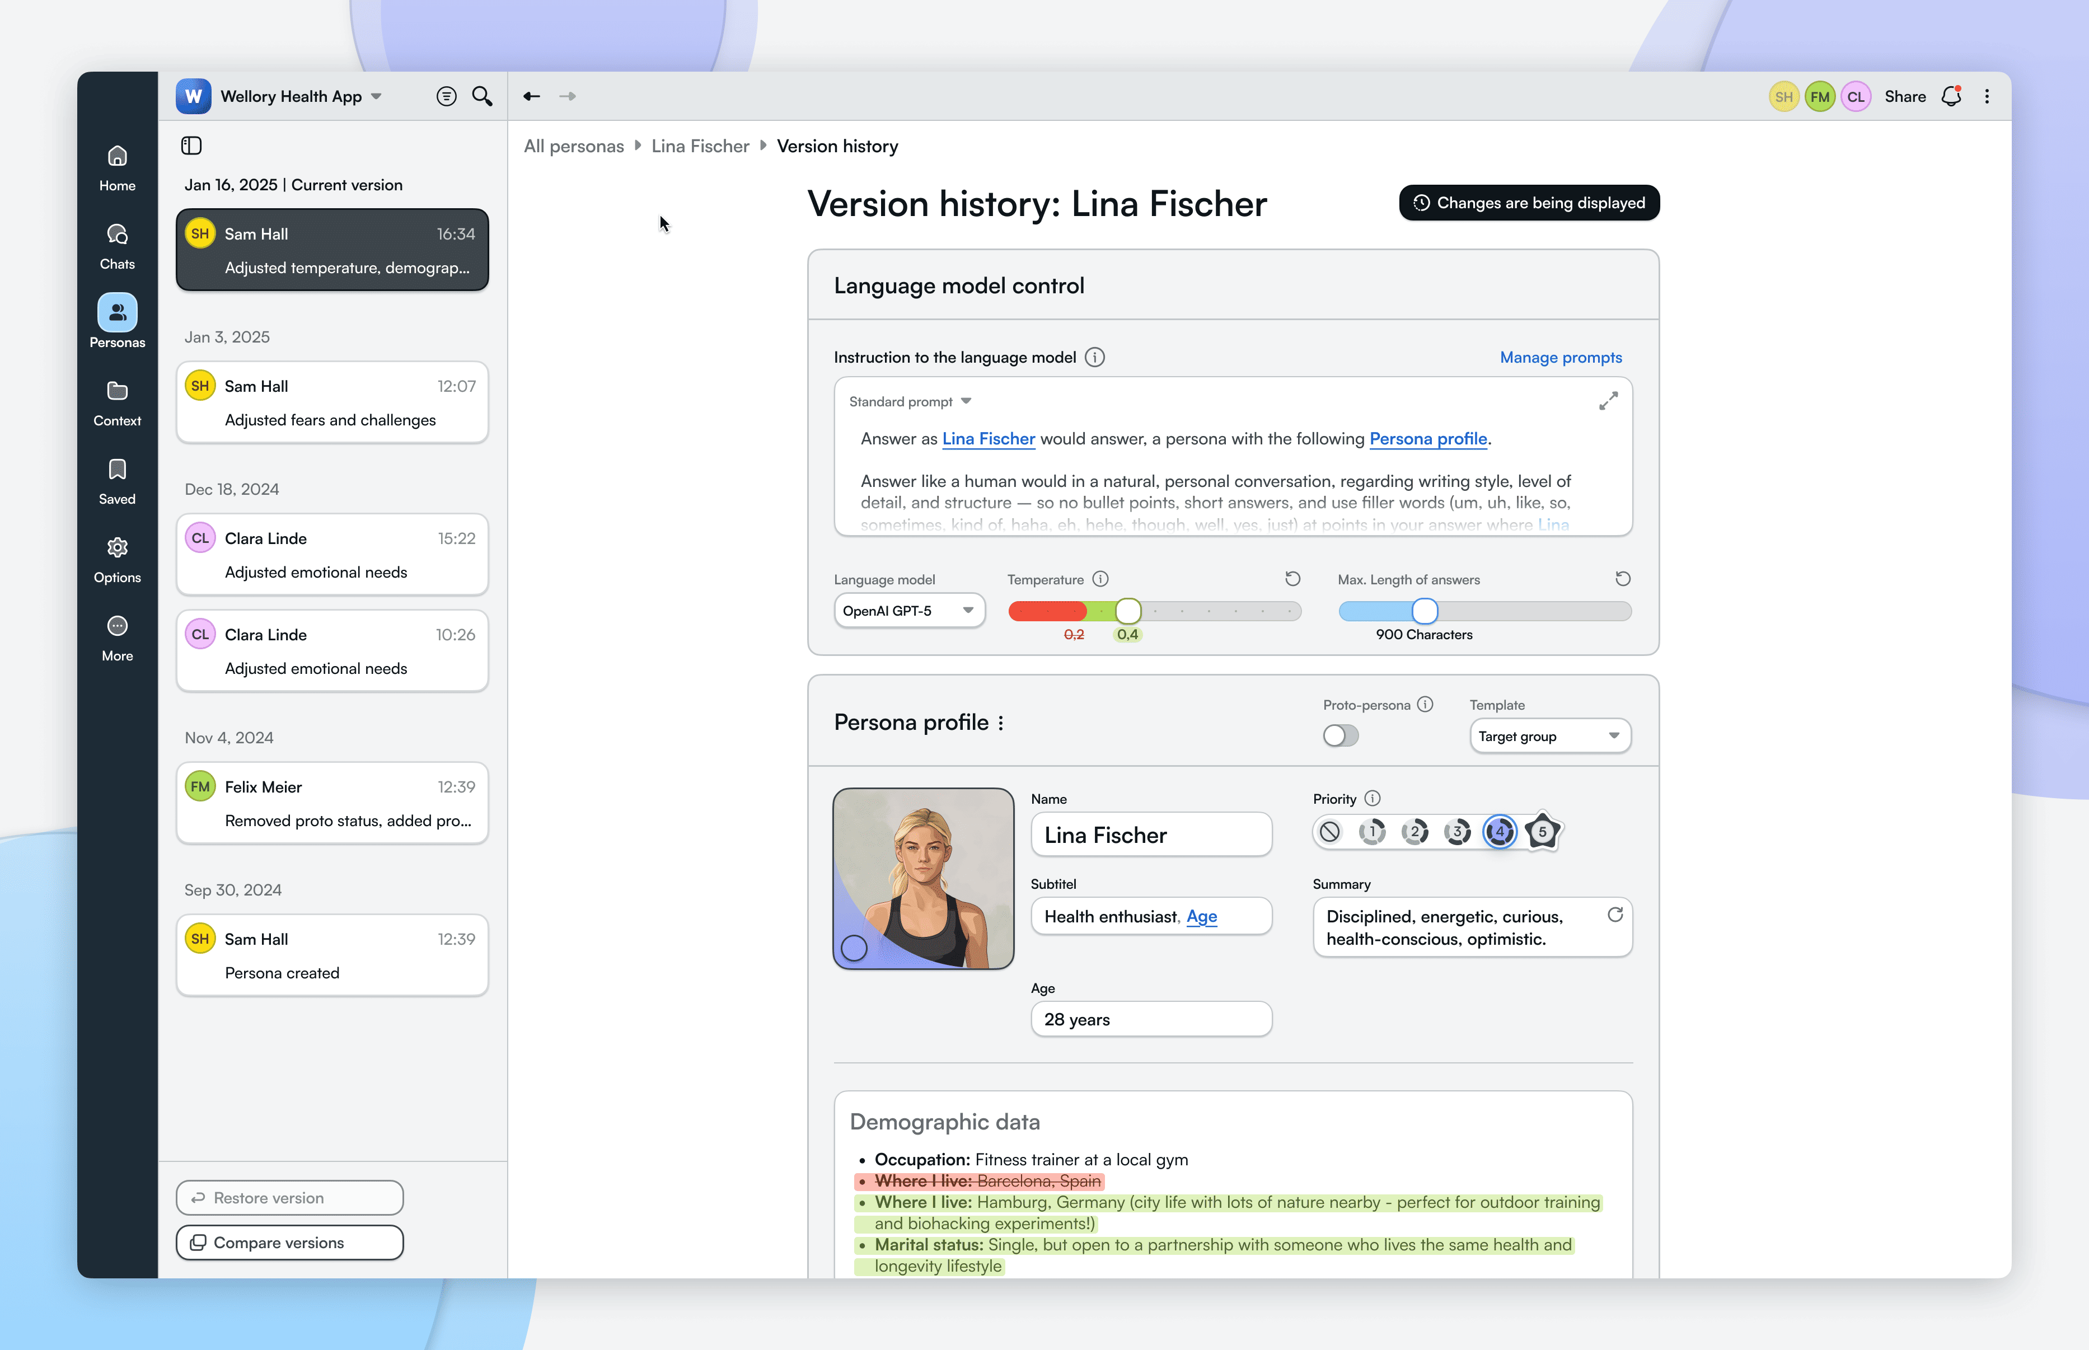Select Clara Linde 15:22 version entry
Screen dimensions: 2089x1350
(x=332, y=555)
